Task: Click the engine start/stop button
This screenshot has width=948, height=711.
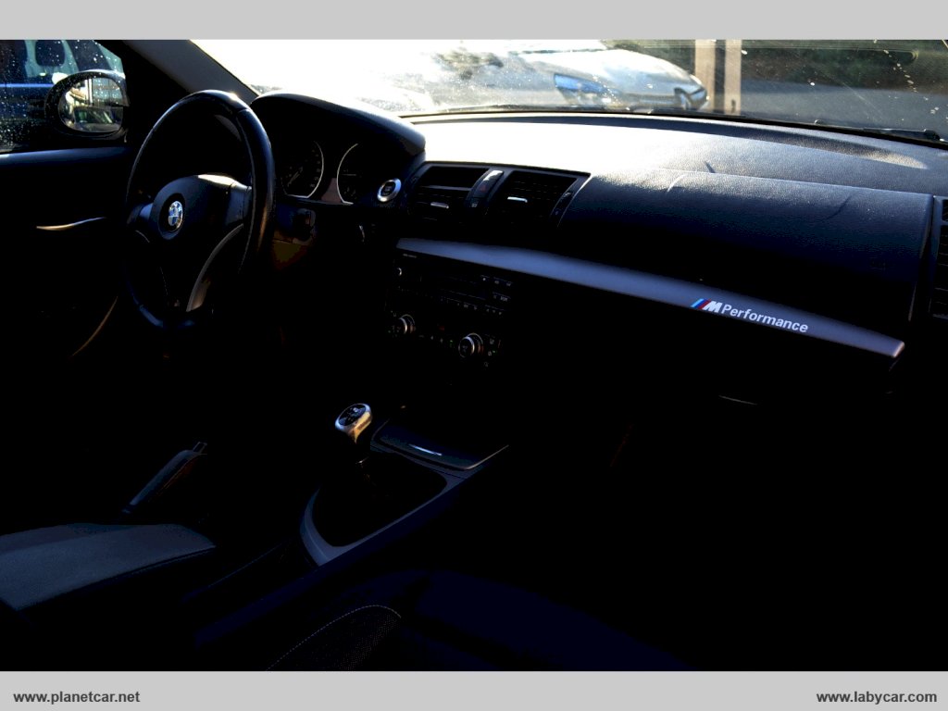Action: coord(389,190)
